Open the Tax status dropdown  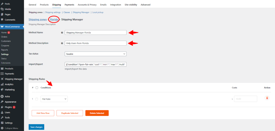pyautogui.click(x=95, y=54)
